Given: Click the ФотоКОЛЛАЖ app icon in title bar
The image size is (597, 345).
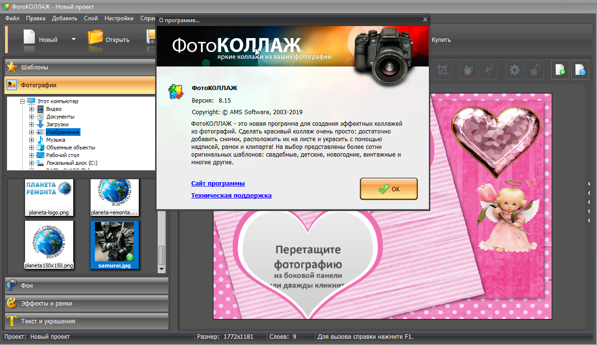Looking at the screenshot, I should point(6,7).
